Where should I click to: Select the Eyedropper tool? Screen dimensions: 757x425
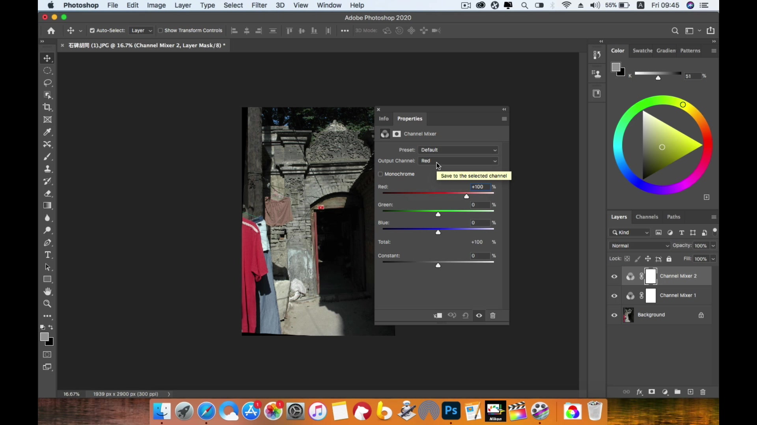(47, 132)
